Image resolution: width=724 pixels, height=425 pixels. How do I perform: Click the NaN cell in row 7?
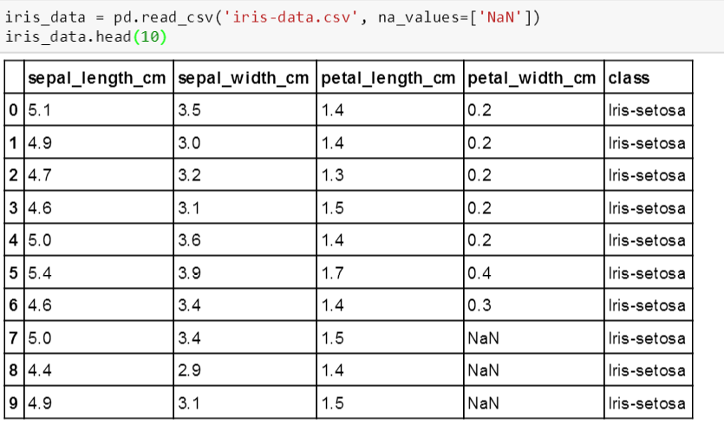[483, 337]
